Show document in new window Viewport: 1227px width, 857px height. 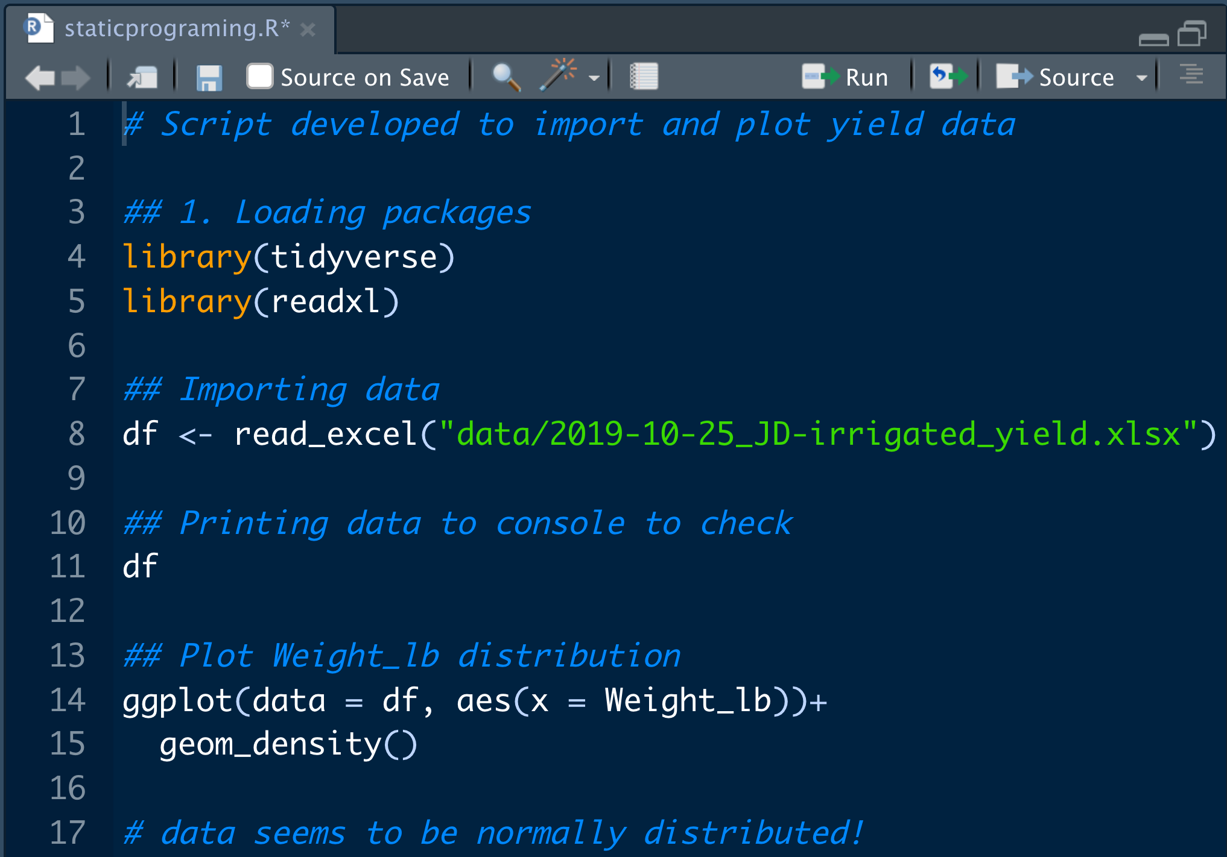(142, 78)
